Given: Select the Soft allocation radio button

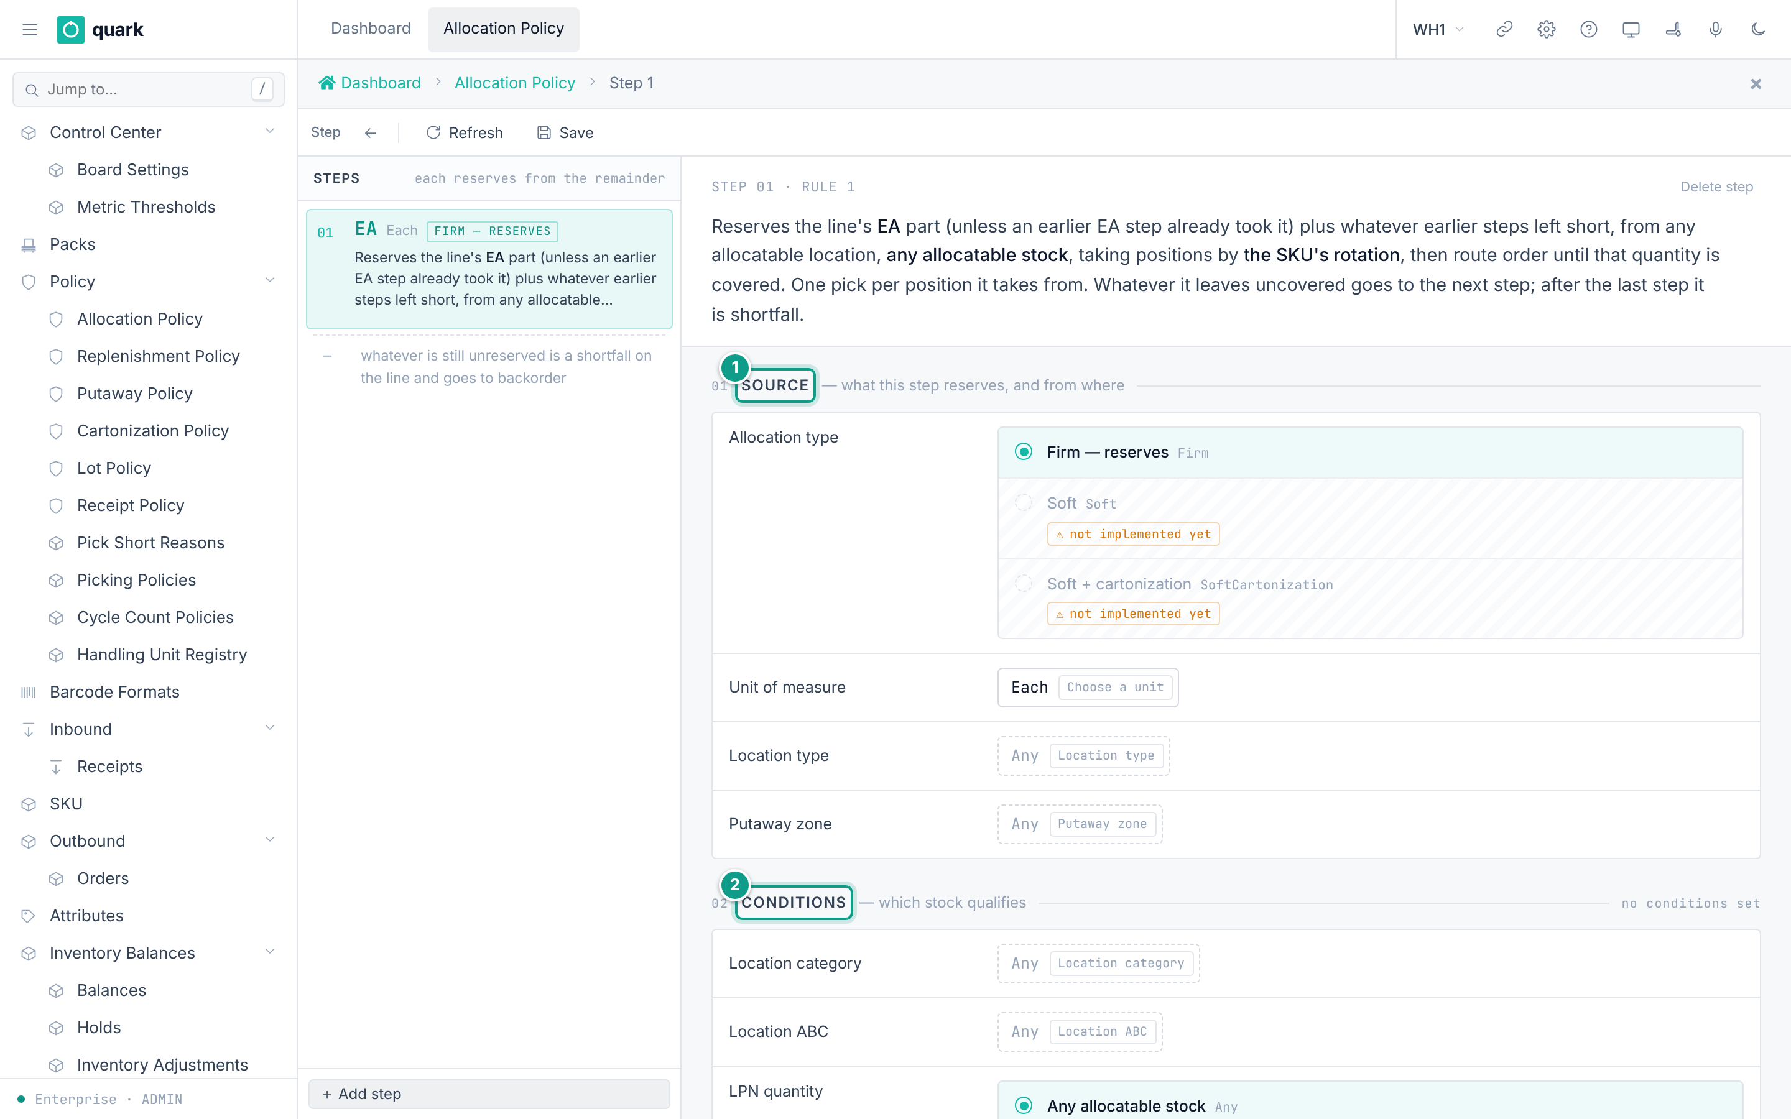Looking at the screenshot, I should coord(1023,502).
